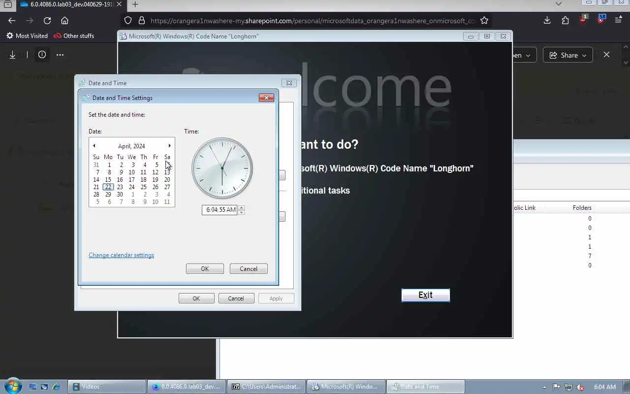This screenshot has width=630, height=394.
Task: Select April 15 in the calendar
Action: click(x=108, y=180)
